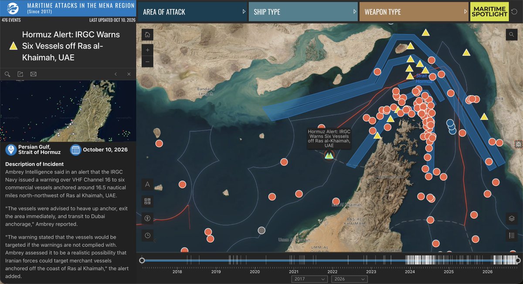The height and width of the screenshot is (284, 523).
Task: Click the 'October 10, 2026' date text
Action: [x=105, y=150]
